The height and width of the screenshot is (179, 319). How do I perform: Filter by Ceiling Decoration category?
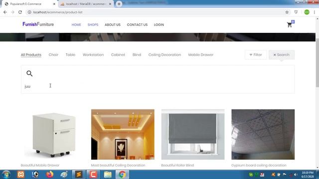(164, 55)
